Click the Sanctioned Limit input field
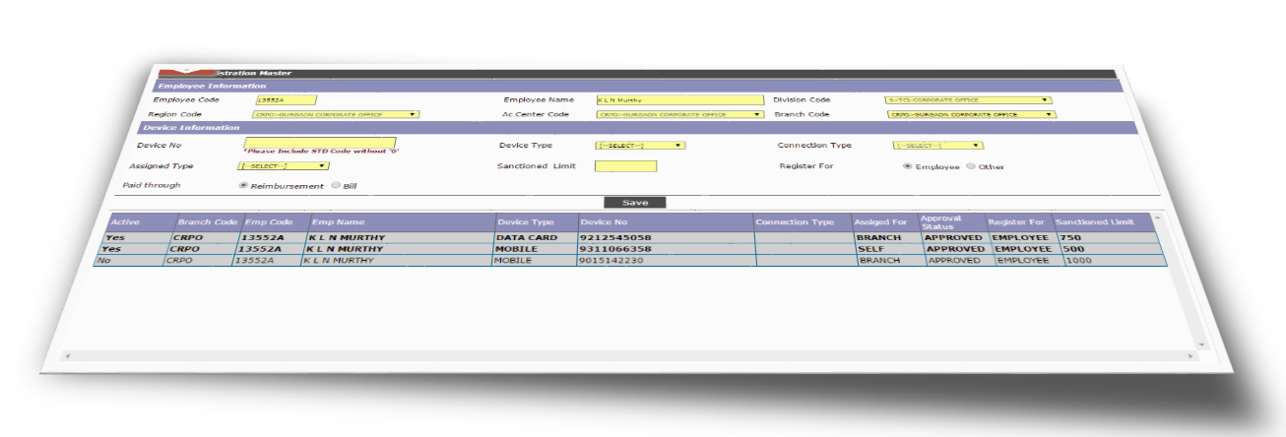Viewport: 1286px width, 437px height. pos(625,165)
